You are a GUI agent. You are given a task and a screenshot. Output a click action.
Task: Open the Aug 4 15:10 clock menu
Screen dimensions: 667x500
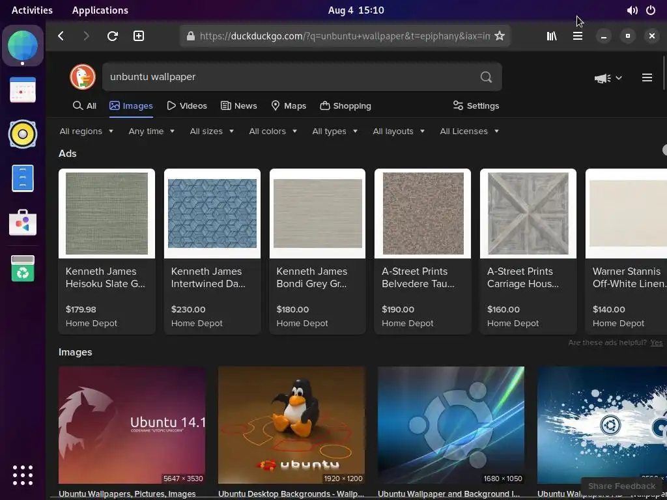pos(356,10)
